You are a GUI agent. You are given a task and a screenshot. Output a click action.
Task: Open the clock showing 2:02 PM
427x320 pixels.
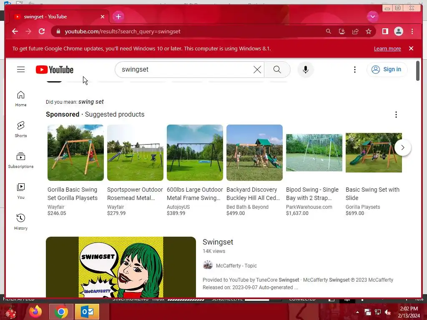coord(409,312)
